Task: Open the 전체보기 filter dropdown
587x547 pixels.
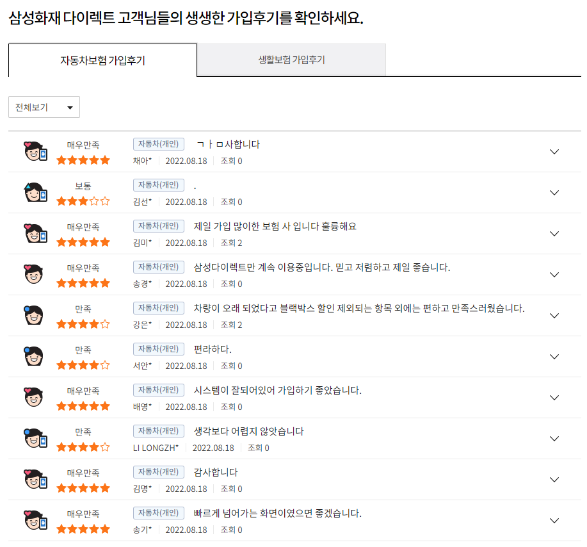Action: [x=44, y=107]
